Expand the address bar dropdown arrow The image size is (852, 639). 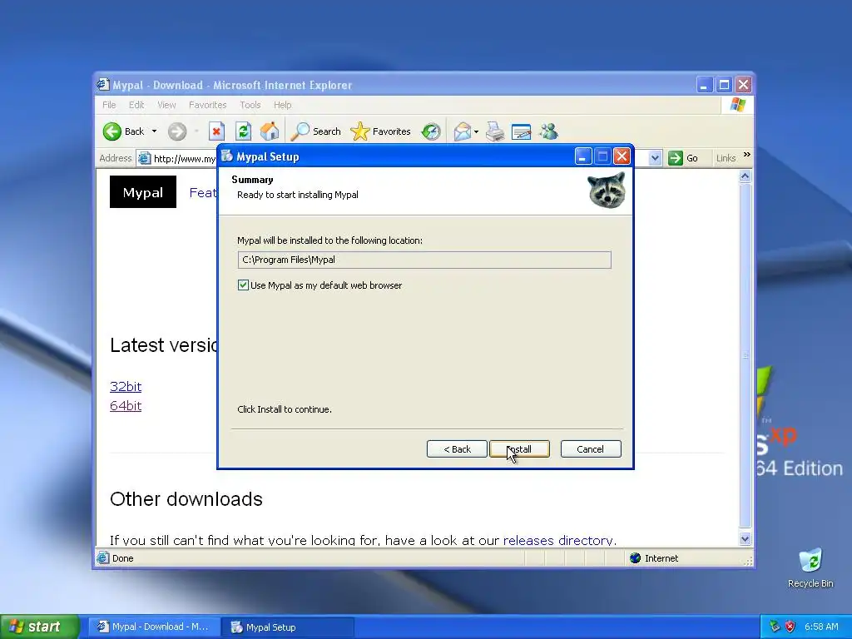[655, 158]
